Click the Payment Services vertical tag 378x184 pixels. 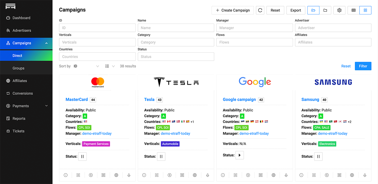point(96,144)
